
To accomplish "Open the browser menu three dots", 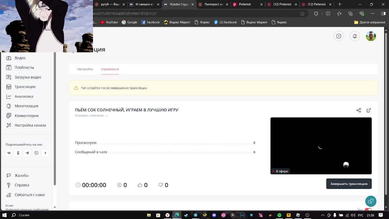I will (x=373, y=14).
